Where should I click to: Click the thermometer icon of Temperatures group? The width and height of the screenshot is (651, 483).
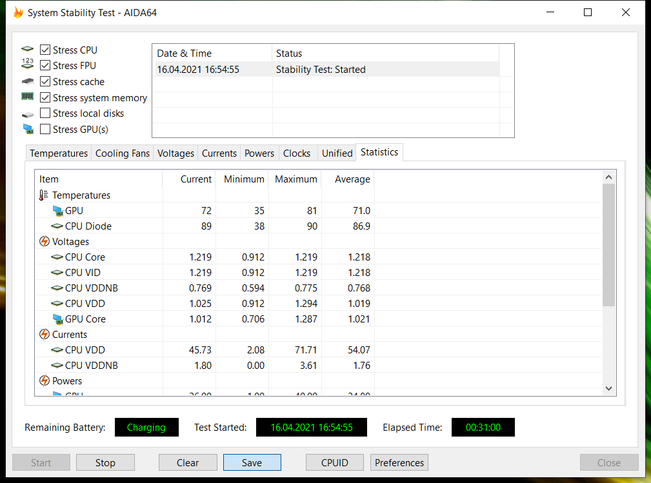pos(44,195)
